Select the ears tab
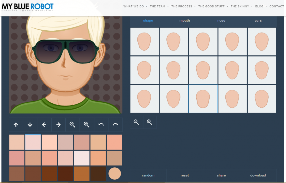Image resolution: width=286 pixels, height=183 pixels. (x=258, y=21)
